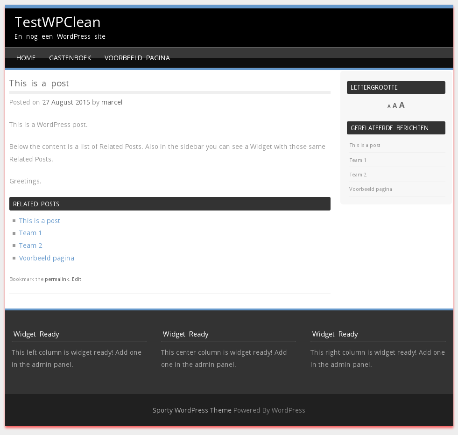Open the GASTENBOEK menu item
The width and height of the screenshot is (458, 435).
pos(70,58)
